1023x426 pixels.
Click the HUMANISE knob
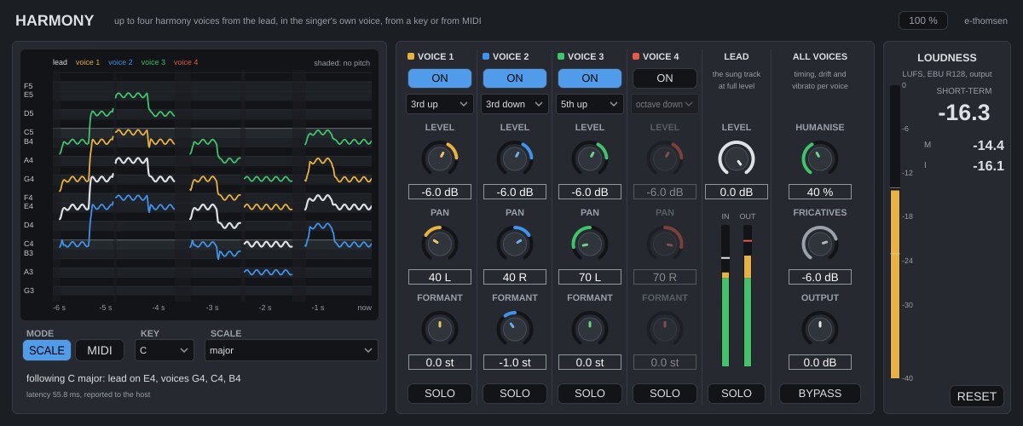(820, 158)
